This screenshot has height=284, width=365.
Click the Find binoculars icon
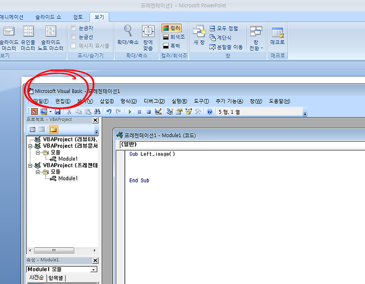pyautogui.click(x=97, y=112)
